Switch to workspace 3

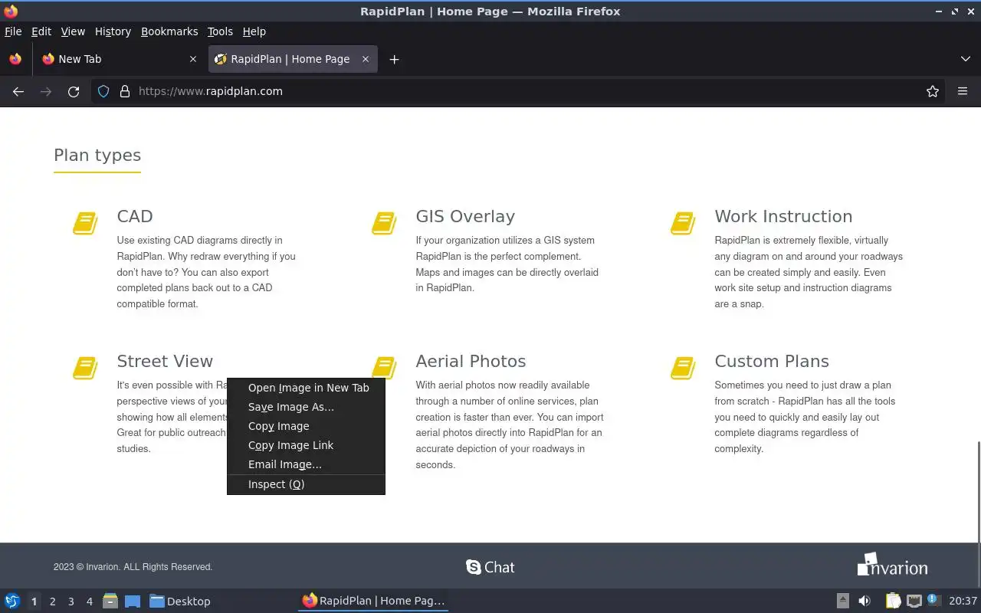click(71, 602)
